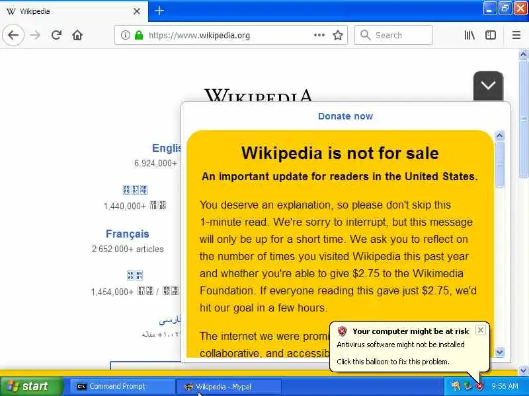This screenshot has height=396, width=529.
Task: Toggle the sidebar view icon
Action: pyautogui.click(x=491, y=35)
